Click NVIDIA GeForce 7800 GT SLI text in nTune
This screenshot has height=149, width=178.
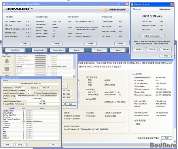click(115, 102)
